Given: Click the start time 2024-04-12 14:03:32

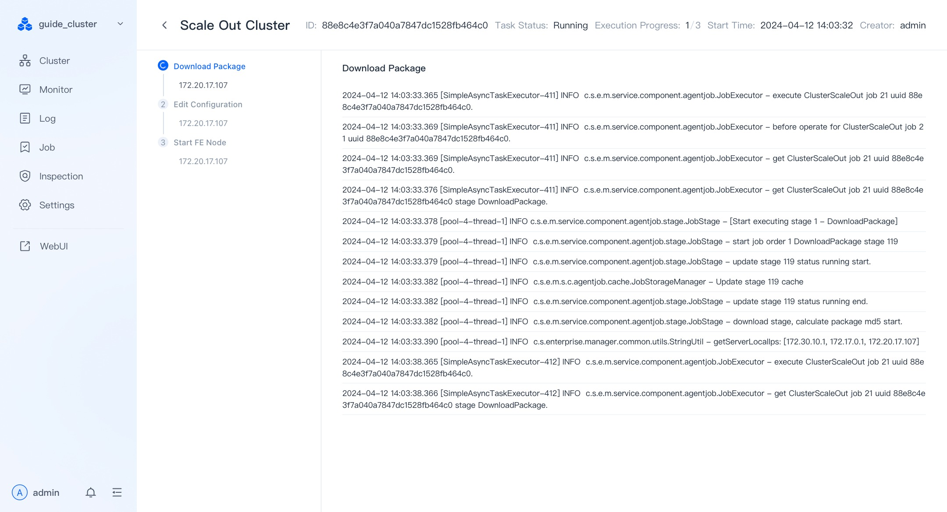Looking at the screenshot, I should 807,25.
